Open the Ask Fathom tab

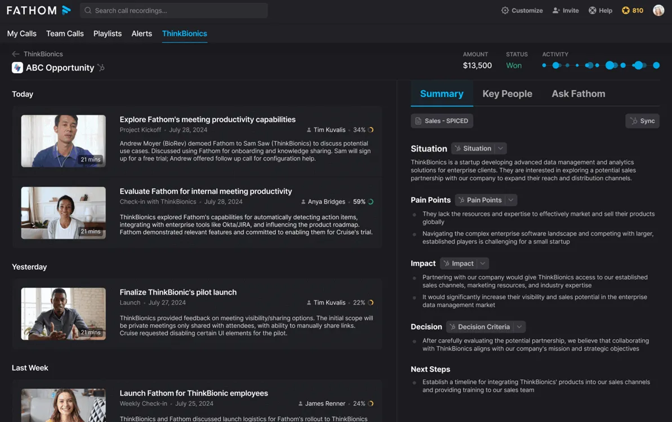pyautogui.click(x=578, y=94)
